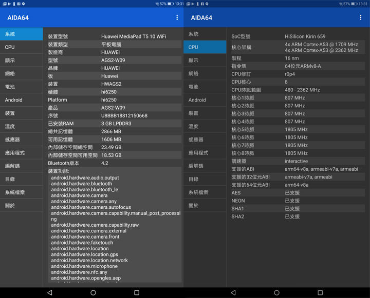The height and width of the screenshot is (298, 370).
Task: Open 網絡 section in right sidebar
Action: tap(205, 73)
